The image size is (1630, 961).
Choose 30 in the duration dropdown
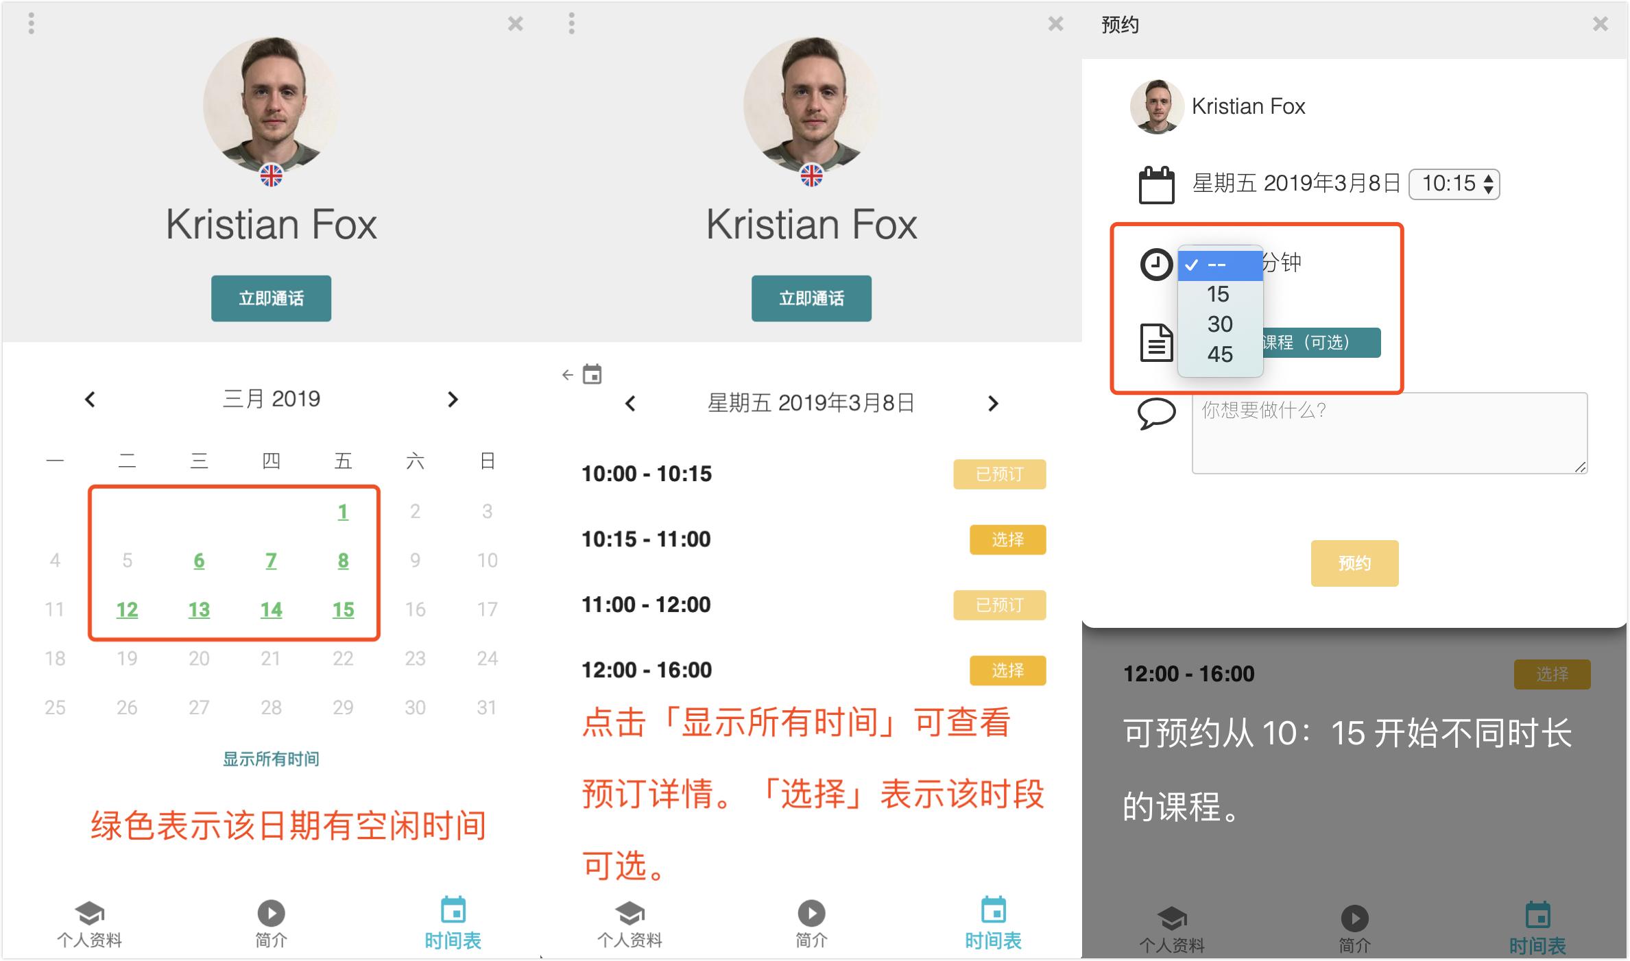[1220, 324]
